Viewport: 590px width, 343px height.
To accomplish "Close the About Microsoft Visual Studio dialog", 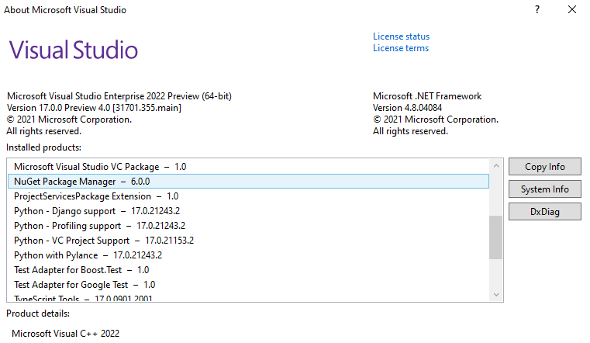I will (572, 10).
